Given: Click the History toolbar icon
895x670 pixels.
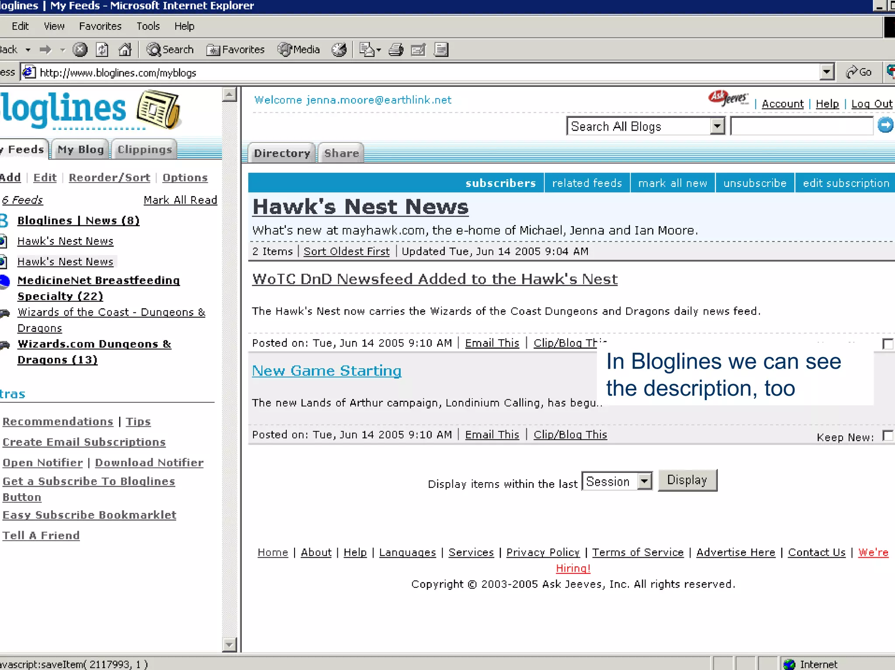Looking at the screenshot, I should [x=339, y=50].
